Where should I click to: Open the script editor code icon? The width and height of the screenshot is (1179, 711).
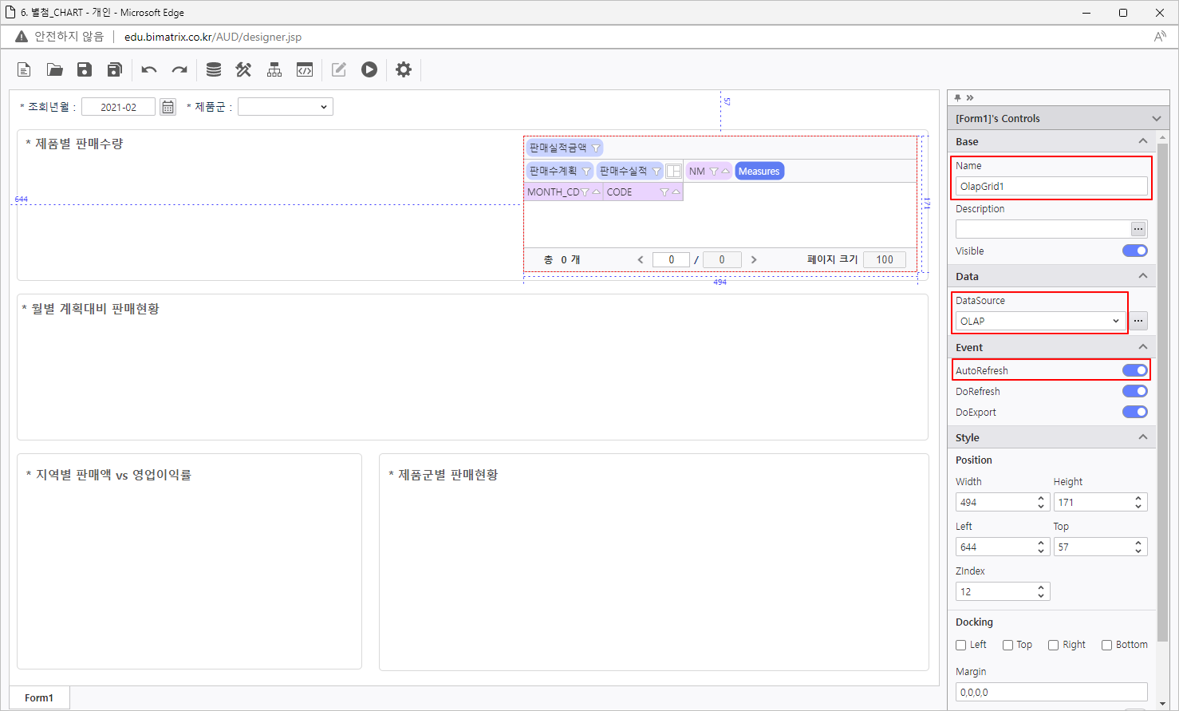coord(305,70)
